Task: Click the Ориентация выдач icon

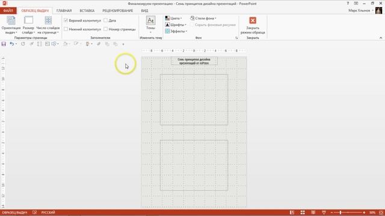Action: pos(11,20)
